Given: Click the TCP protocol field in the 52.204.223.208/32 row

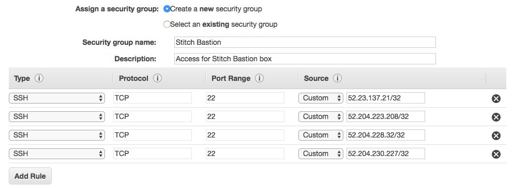Looking at the screenshot, I should point(153,116).
